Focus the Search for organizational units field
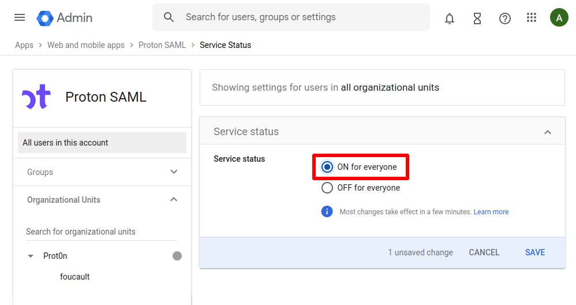The width and height of the screenshot is (576, 305). tap(102, 232)
